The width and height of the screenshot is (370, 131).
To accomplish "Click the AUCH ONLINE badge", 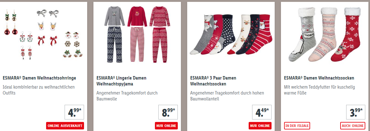I will click(x=352, y=126).
